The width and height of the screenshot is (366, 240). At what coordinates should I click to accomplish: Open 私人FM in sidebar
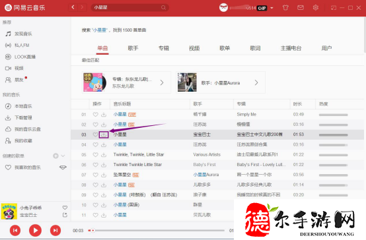[x=17, y=45]
